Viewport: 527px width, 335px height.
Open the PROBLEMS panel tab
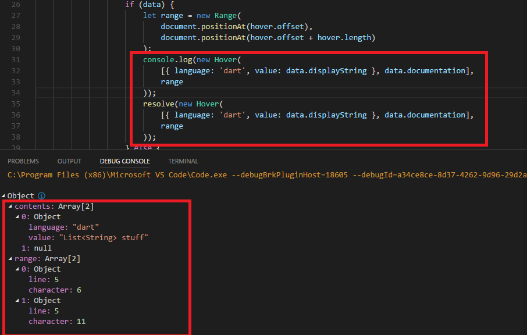(23, 161)
